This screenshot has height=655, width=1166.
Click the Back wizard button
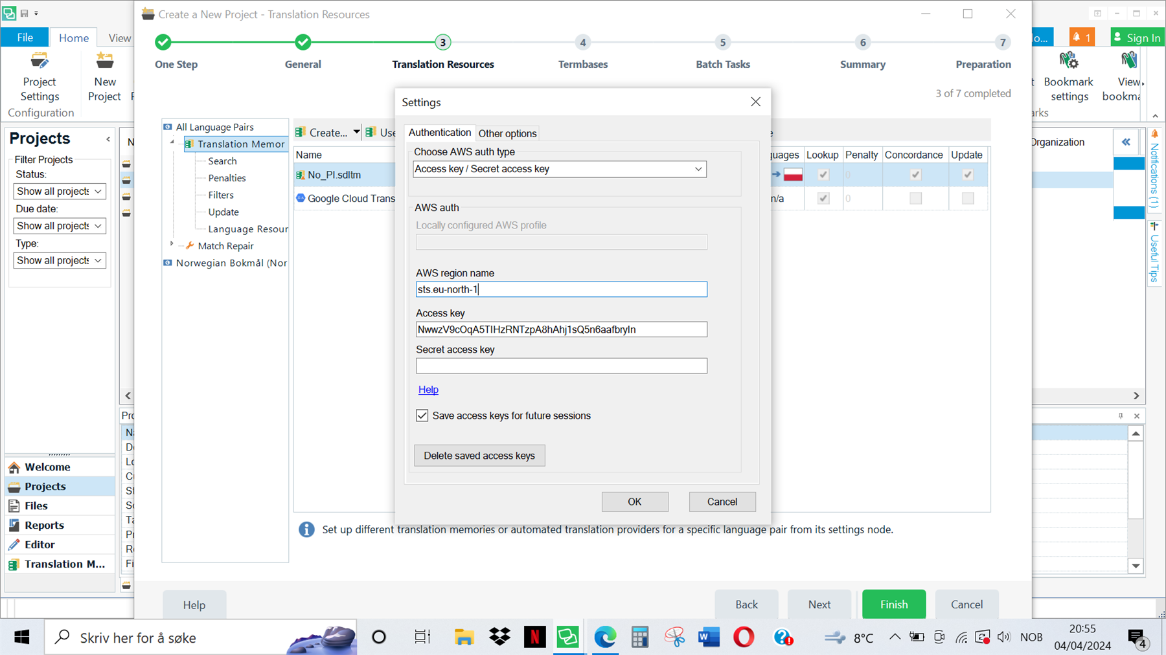[746, 605]
